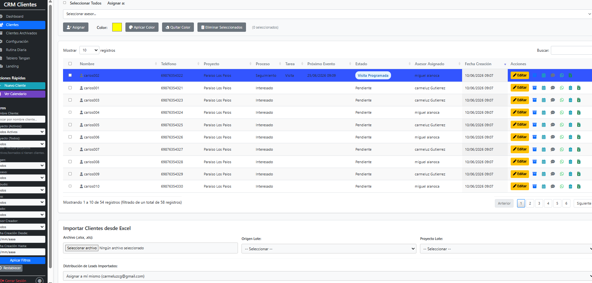This screenshot has width=592, height=283.
Task: Open invoice dollar icon for carlos005
Action: [x=579, y=125]
